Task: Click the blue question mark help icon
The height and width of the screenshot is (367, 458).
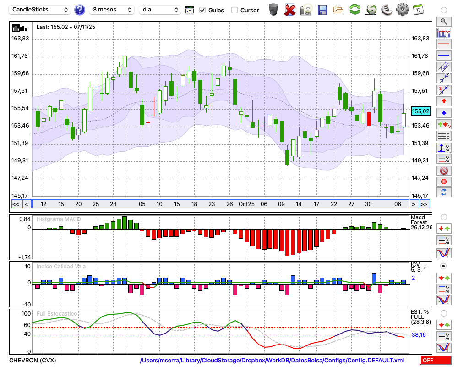Action: click(x=80, y=10)
